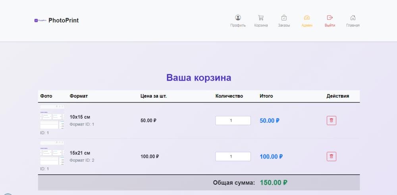Screen dimensions: 397x195
Task: Select the Заказы menu label
Action: [284, 25]
